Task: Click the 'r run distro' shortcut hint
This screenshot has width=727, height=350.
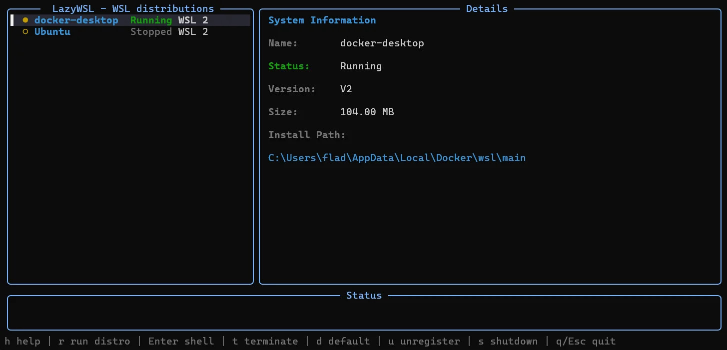Action: tap(94, 342)
